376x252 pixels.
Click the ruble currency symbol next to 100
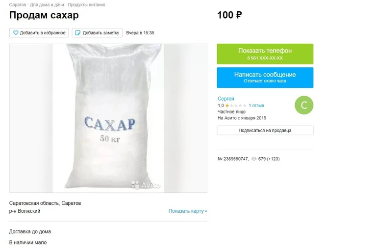[239, 15]
